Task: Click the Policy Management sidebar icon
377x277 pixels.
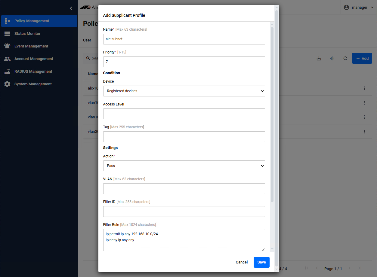Action: [x=8, y=21]
